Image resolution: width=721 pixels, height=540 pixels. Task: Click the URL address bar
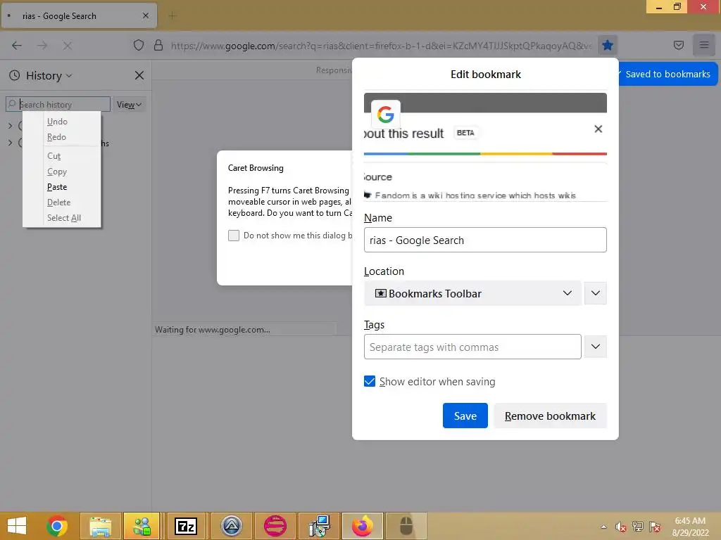(381, 46)
